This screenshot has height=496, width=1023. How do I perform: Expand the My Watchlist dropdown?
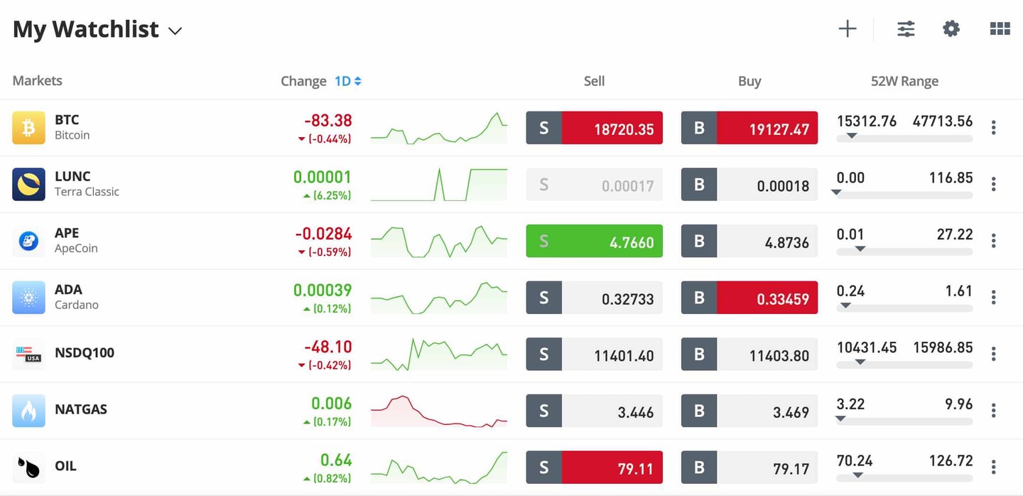pos(175,31)
